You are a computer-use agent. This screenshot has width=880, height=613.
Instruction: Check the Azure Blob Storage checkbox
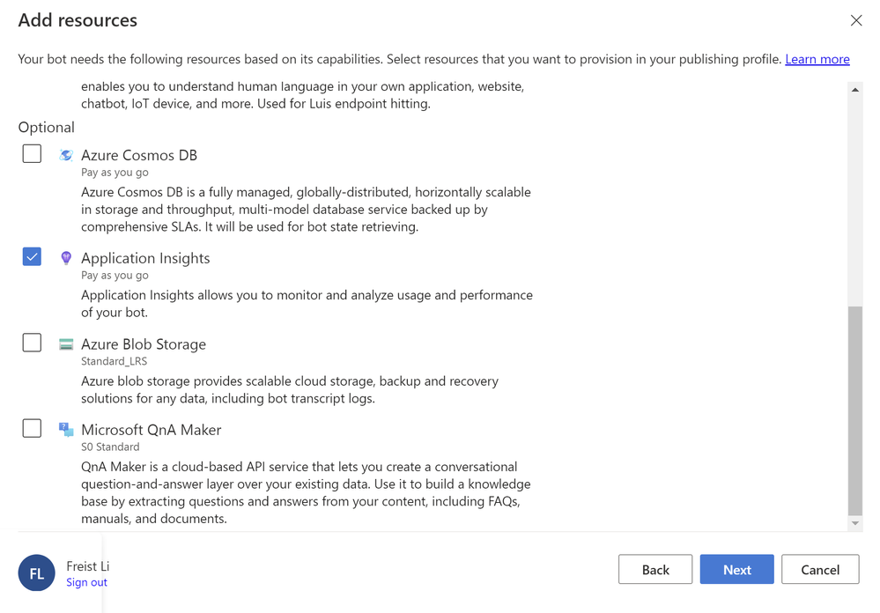32,343
